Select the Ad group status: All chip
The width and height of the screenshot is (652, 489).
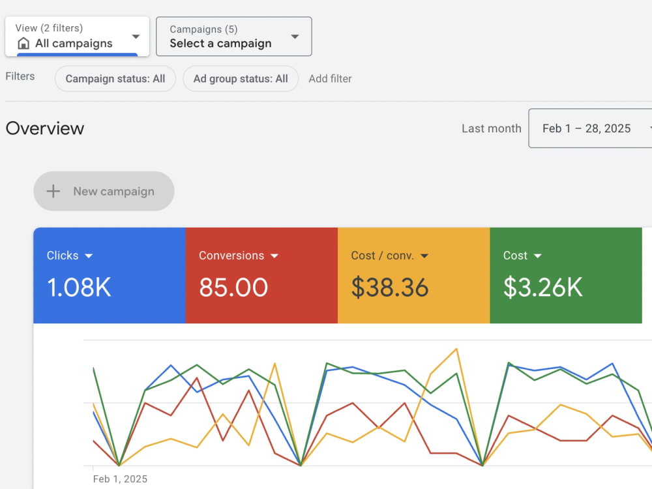tap(241, 79)
